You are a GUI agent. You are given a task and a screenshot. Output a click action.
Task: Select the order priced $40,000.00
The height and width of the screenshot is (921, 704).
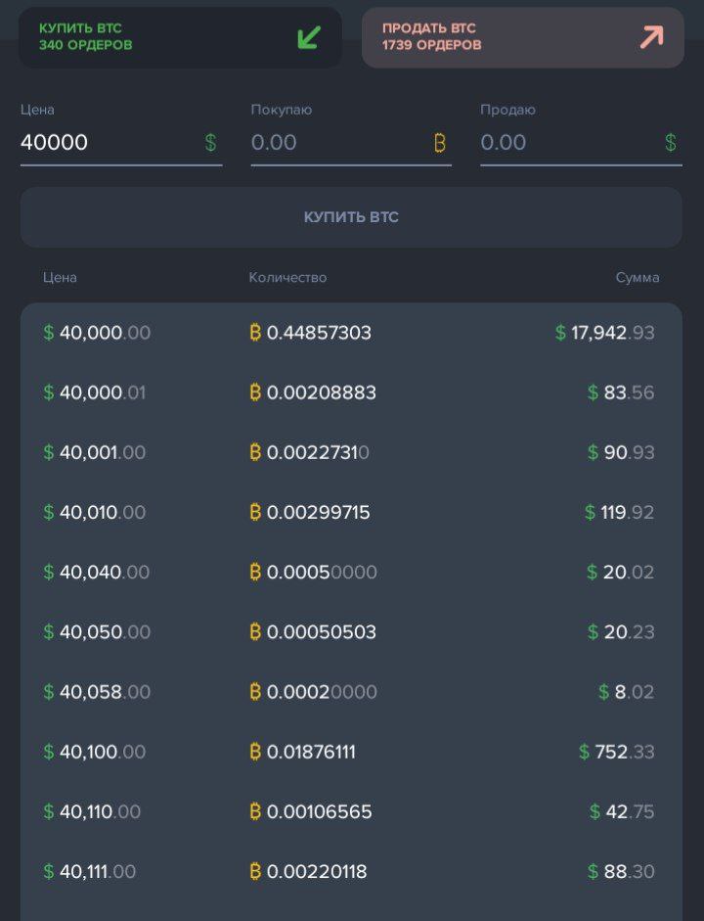tap(351, 333)
